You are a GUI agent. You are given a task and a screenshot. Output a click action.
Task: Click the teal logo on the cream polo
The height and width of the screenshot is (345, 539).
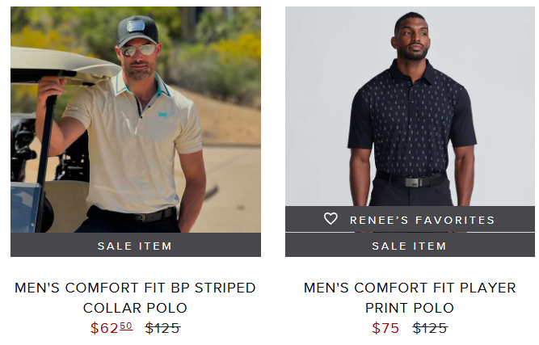(162, 115)
